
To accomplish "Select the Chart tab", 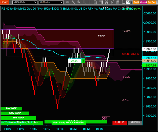I will pyautogui.click(x=4, y=2).
